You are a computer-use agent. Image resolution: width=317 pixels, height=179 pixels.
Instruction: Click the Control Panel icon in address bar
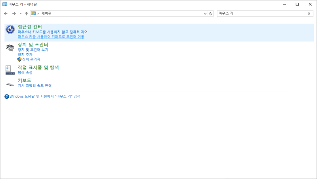coord(33,13)
